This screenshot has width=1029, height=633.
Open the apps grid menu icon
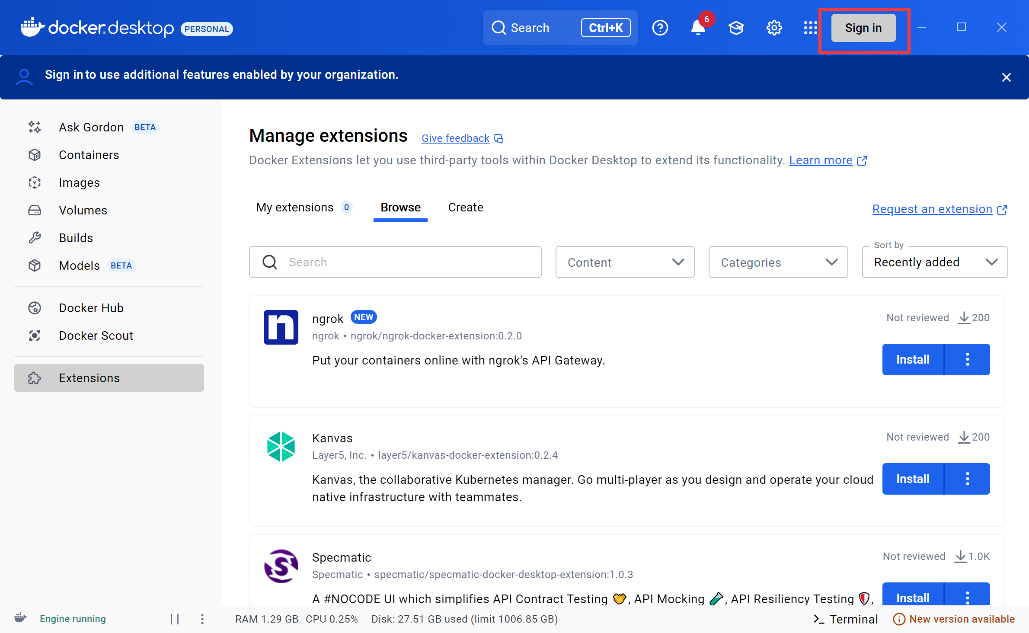[811, 27]
